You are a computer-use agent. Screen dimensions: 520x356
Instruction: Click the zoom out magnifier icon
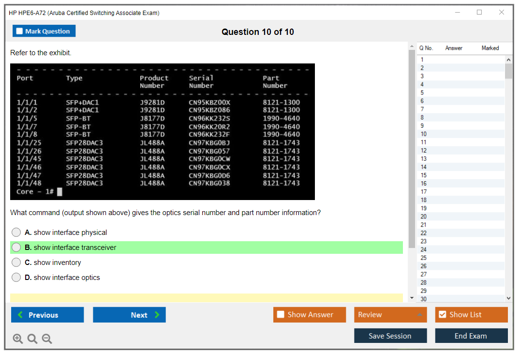[47, 339]
